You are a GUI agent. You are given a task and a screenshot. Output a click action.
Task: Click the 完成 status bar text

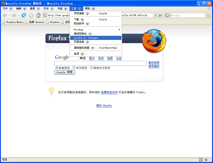click(4, 160)
